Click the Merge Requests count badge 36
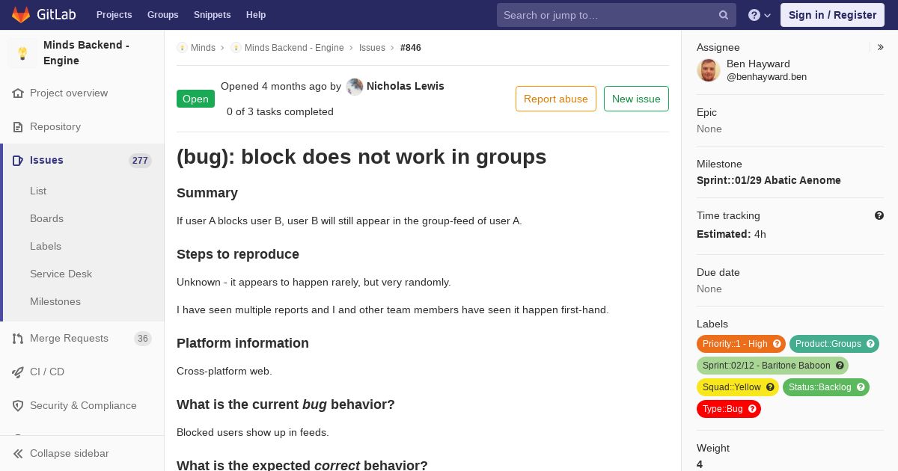The image size is (898, 471). coord(142,339)
